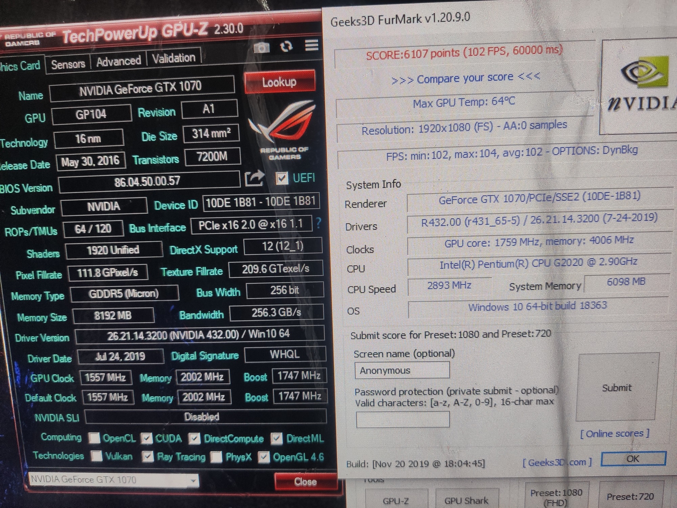677x508 pixels.
Task: Click the GPU-Z screenshot camera icon
Action: 262,48
